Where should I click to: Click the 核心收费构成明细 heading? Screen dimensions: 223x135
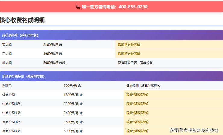23,20
